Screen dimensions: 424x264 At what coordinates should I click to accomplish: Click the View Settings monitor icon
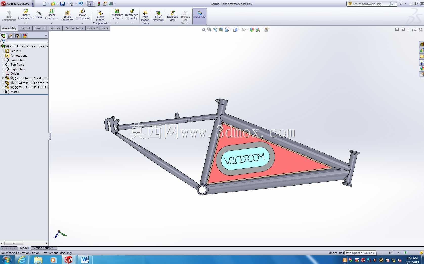click(x=266, y=30)
